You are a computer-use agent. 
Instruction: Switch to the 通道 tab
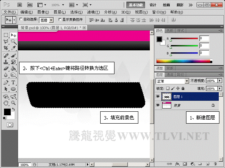pos(170,74)
